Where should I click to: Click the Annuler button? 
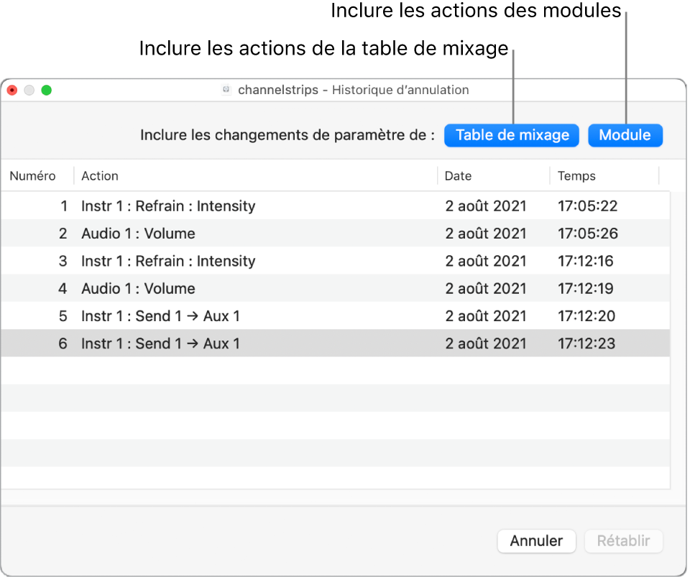[536, 541]
